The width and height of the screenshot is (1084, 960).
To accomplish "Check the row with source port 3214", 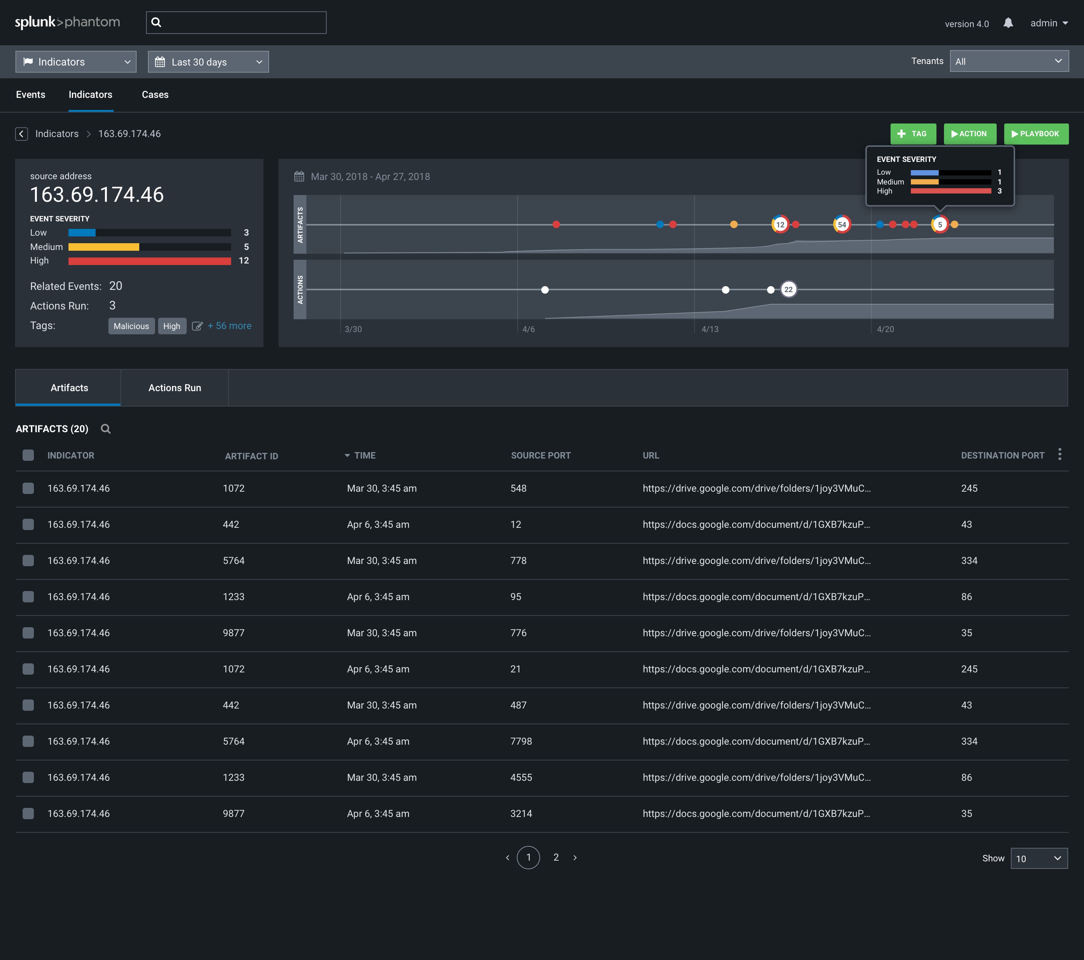I will pos(28,813).
